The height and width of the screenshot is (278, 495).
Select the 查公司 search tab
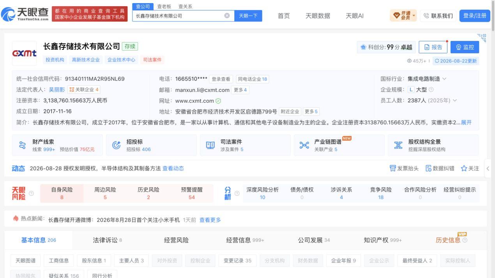142,6
